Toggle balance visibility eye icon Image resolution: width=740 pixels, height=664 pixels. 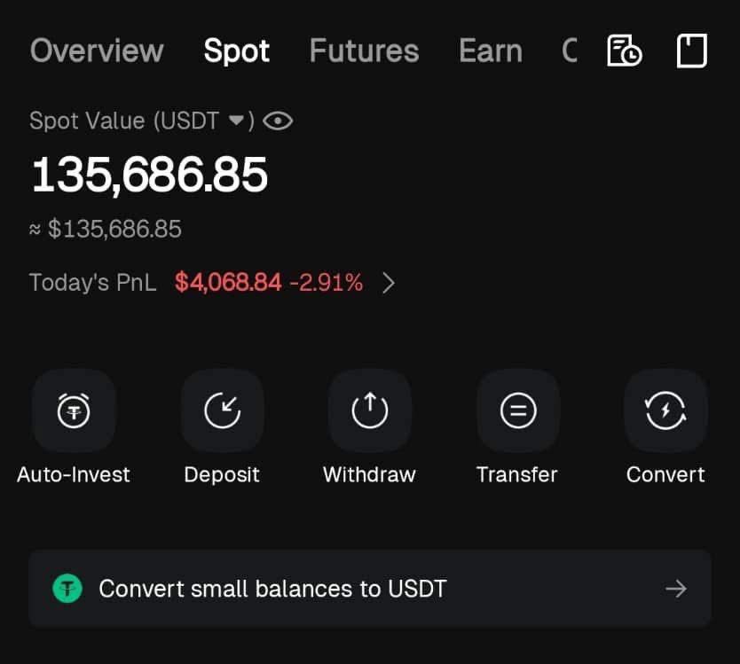[278, 121]
